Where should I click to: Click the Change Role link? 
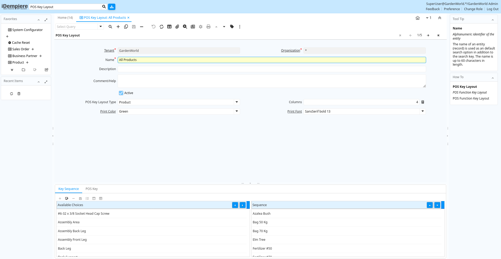click(473, 9)
